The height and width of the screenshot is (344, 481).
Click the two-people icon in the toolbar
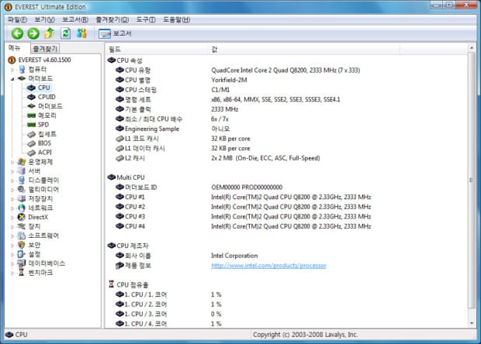coord(81,33)
